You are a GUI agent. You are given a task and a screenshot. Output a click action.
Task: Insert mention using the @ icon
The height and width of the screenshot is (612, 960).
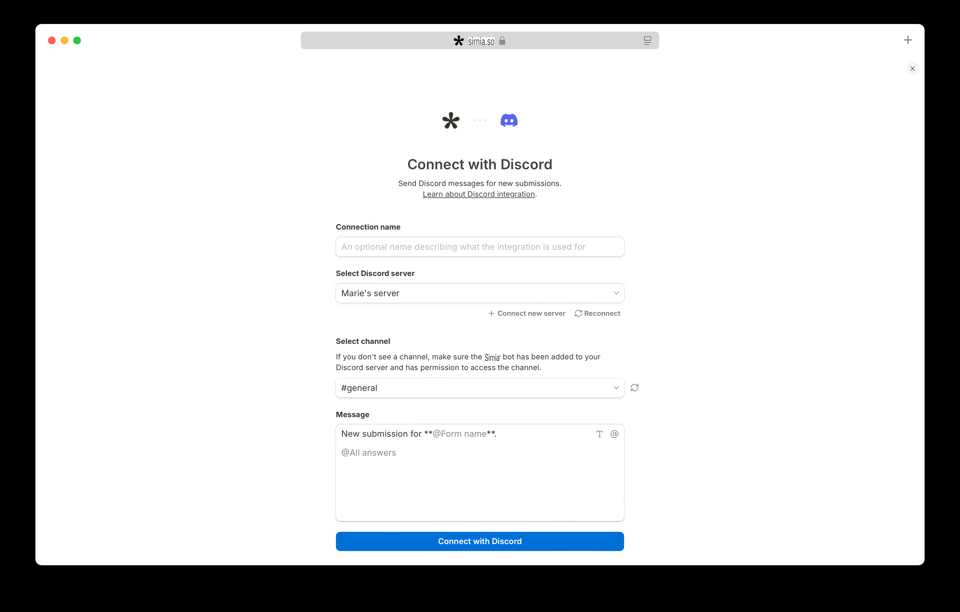click(614, 434)
